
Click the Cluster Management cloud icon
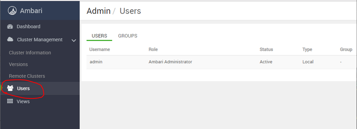click(x=10, y=39)
